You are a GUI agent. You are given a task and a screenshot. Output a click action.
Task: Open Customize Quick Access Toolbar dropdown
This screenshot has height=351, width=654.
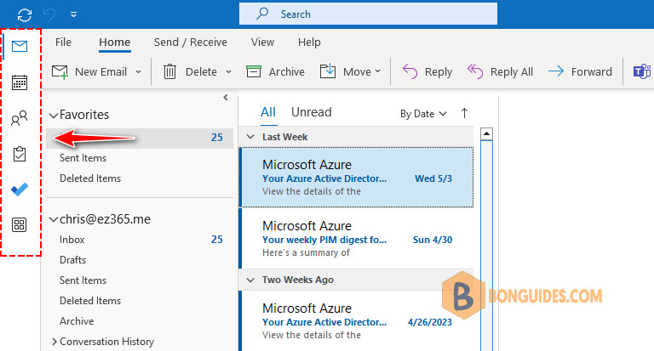tap(74, 14)
